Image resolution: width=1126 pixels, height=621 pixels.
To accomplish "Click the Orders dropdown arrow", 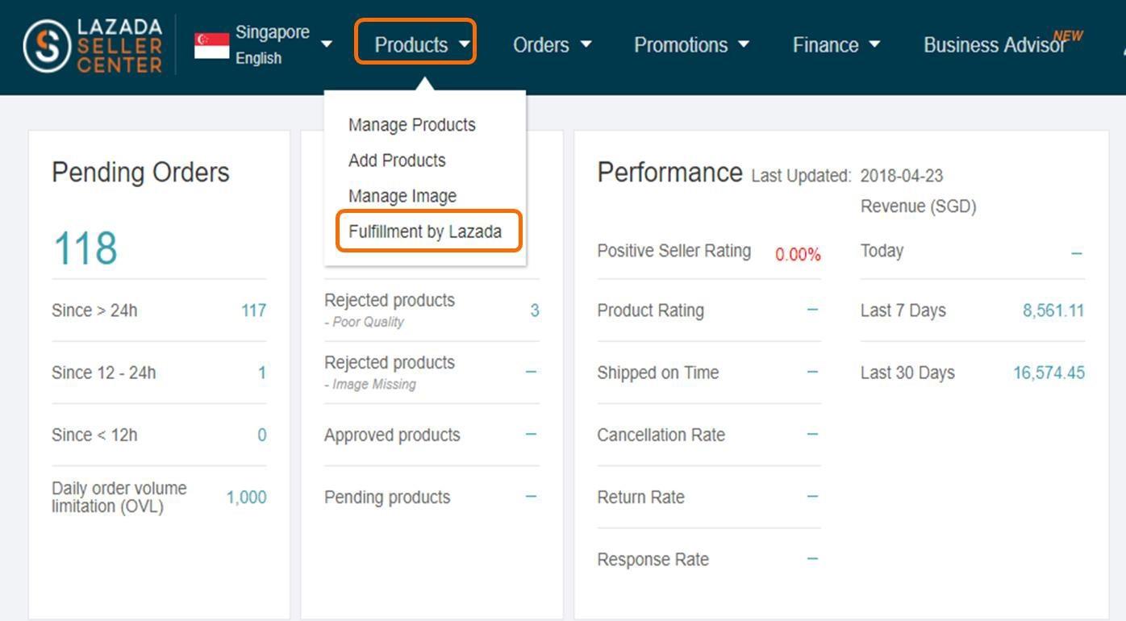I will click(x=586, y=44).
